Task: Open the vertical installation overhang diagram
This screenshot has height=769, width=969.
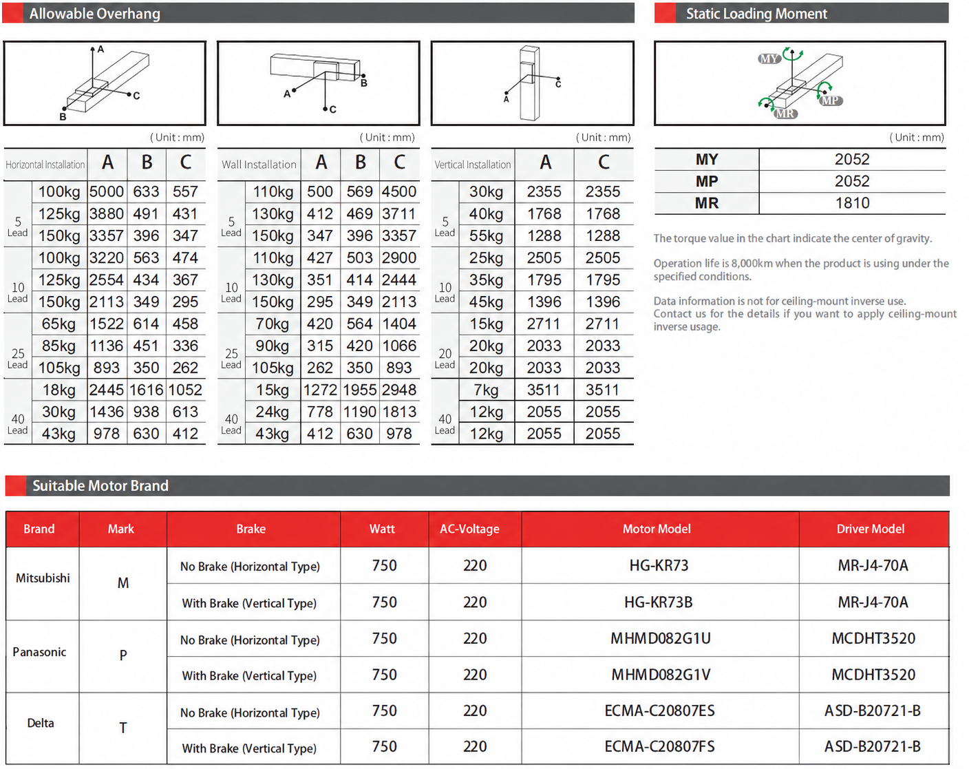Action: 533,83
